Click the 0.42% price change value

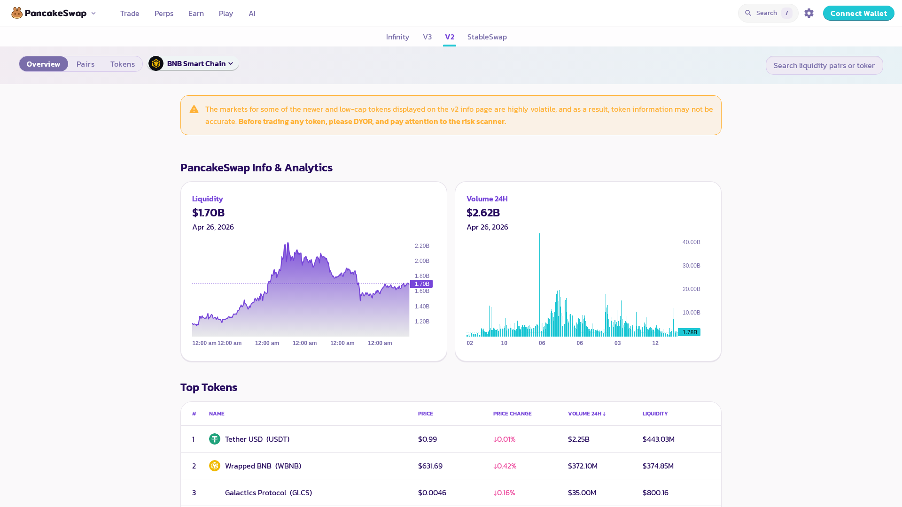click(505, 466)
